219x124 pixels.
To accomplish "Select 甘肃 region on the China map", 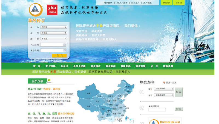I will coord(100,96).
